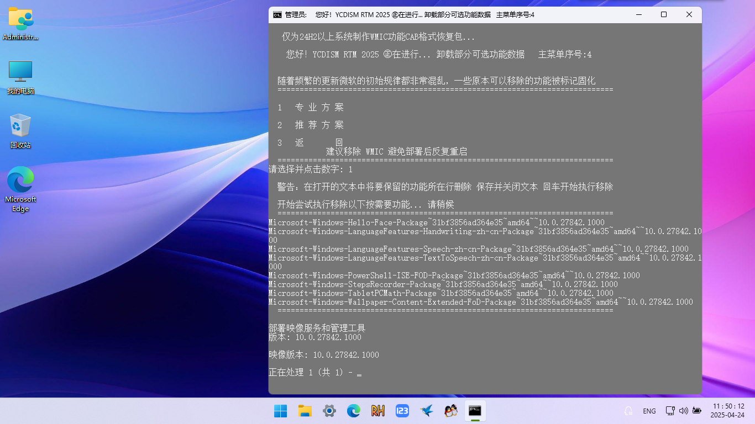Open the Windows Start button
Screen dimensions: 755x424
[x=281, y=411]
